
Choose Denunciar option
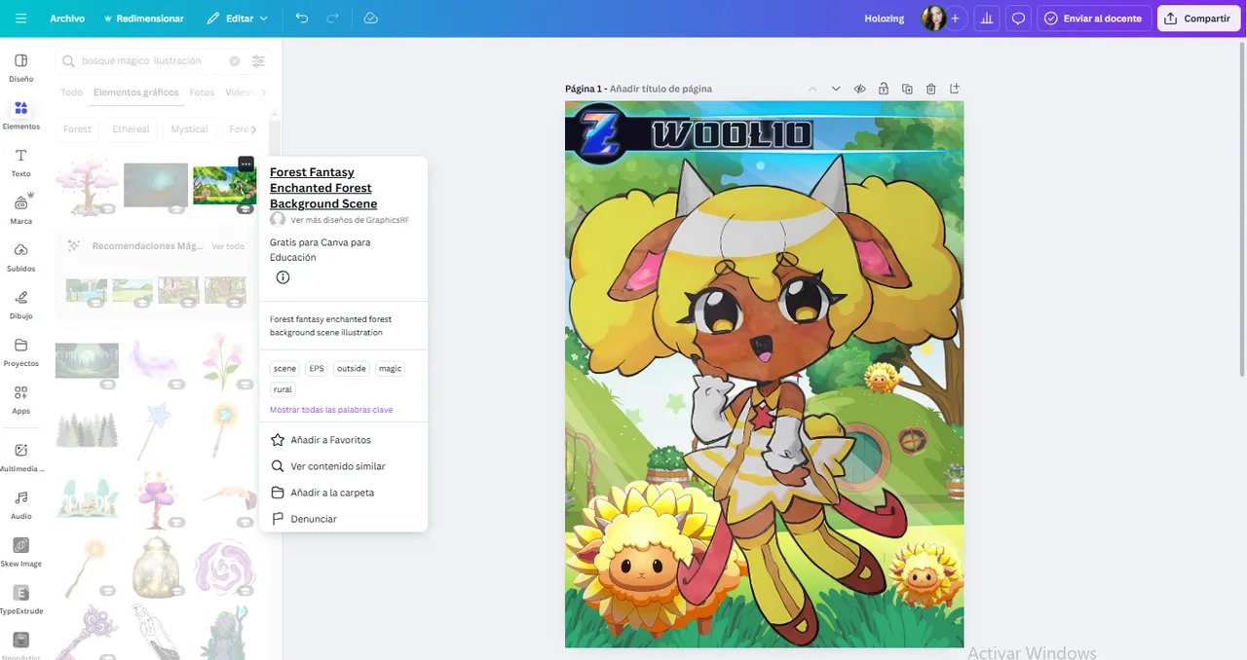click(343, 519)
